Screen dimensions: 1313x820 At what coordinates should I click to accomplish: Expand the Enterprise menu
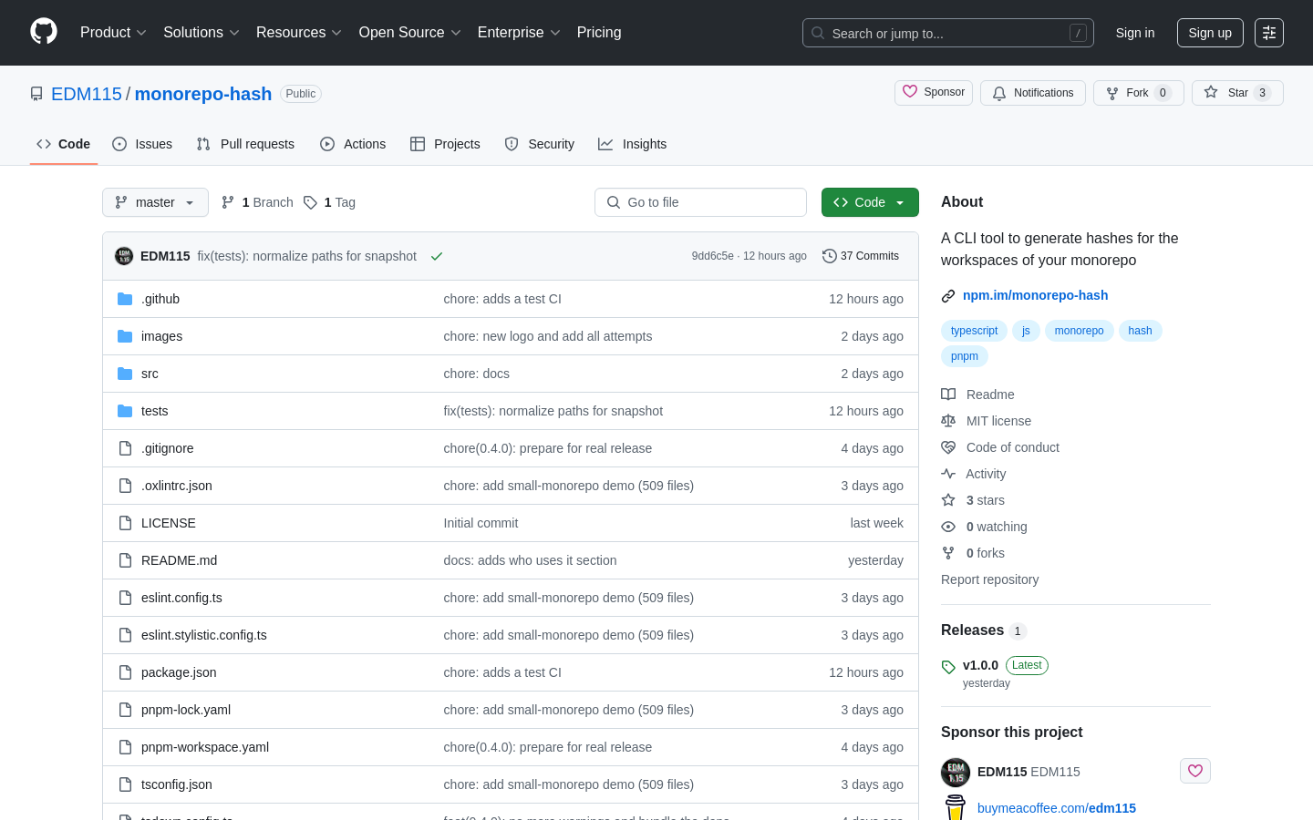[519, 33]
